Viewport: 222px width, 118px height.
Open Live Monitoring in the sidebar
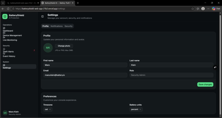(x=10, y=40)
